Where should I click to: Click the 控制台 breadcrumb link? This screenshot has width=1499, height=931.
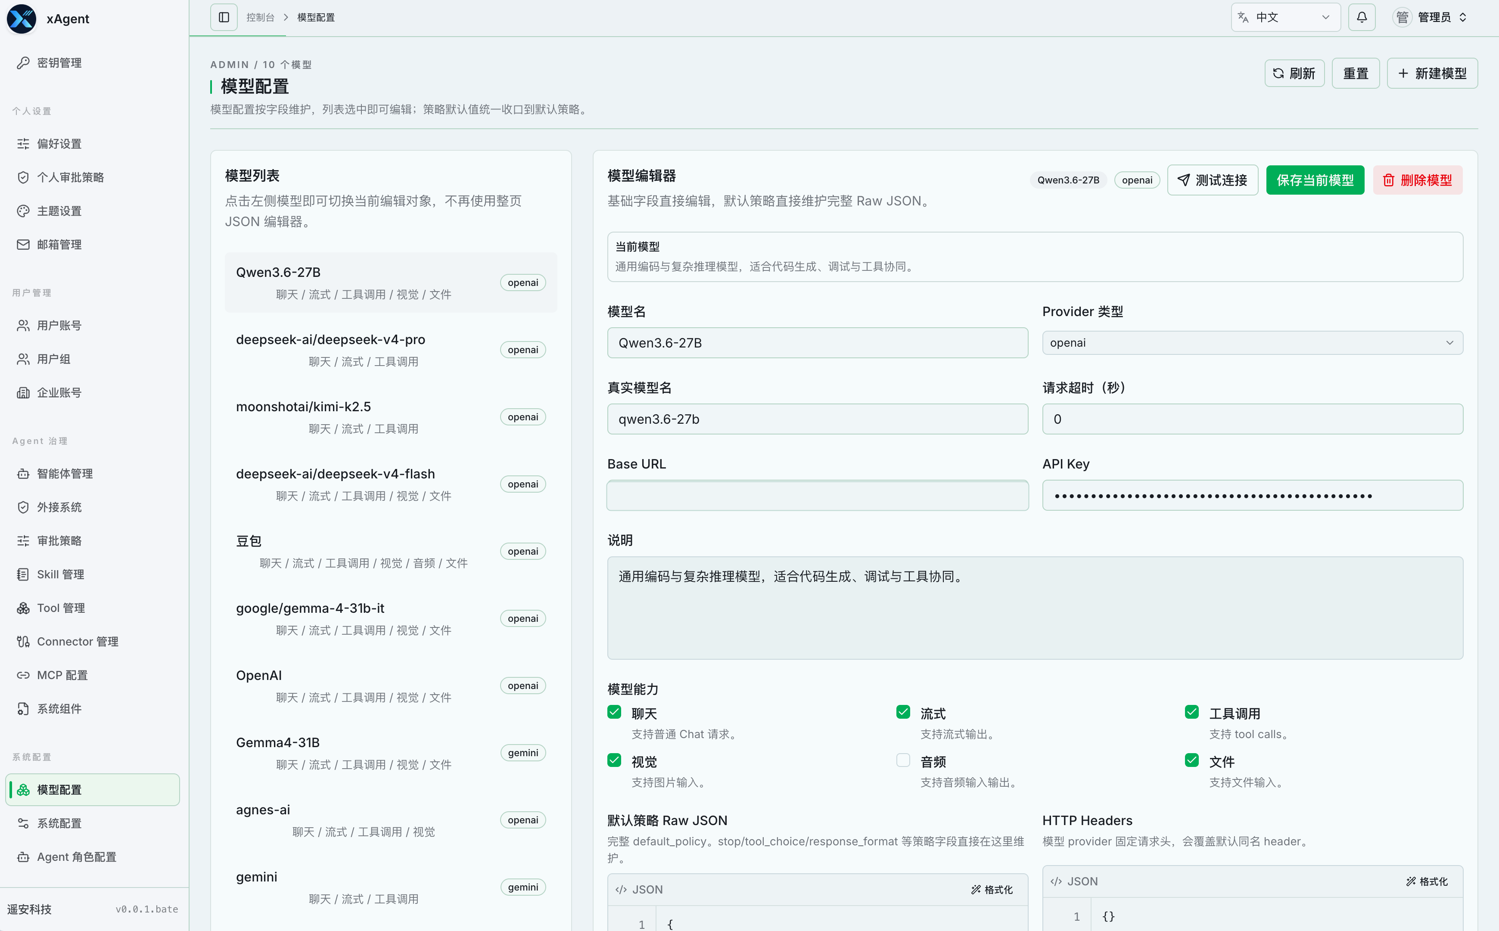[260, 17]
